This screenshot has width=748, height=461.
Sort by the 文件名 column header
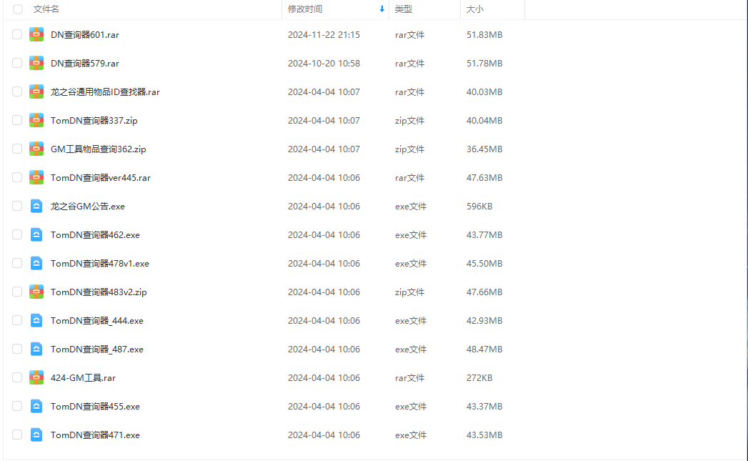(46, 9)
